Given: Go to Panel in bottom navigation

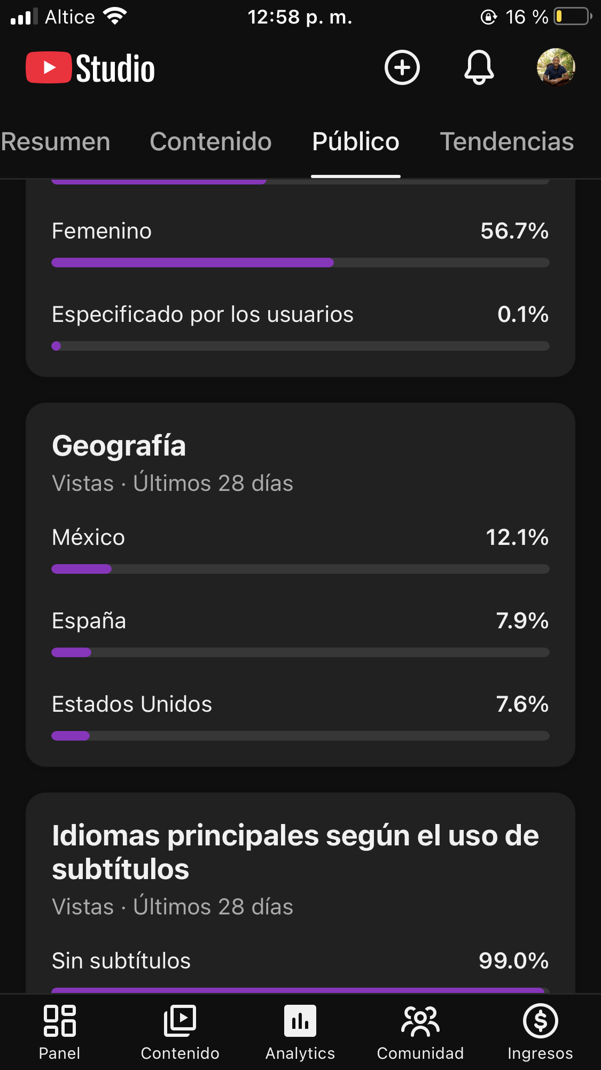Looking at the screenshot, I should pyautogui.click(x=60, y=1033).
